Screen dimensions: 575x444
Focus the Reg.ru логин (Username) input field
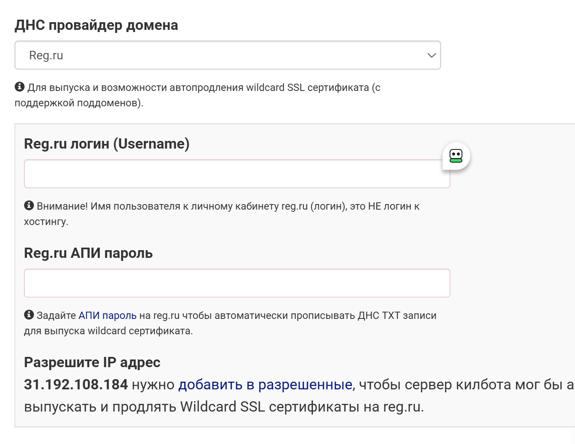click(x=237, y=174)
